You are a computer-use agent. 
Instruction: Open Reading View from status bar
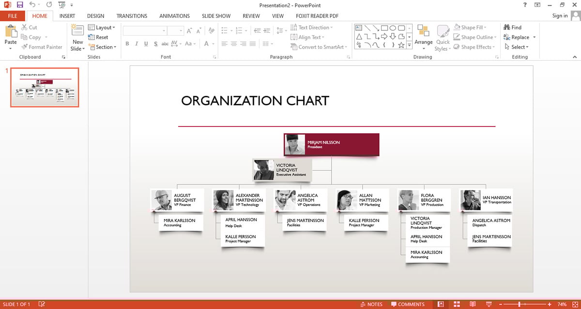coord(472,304)
